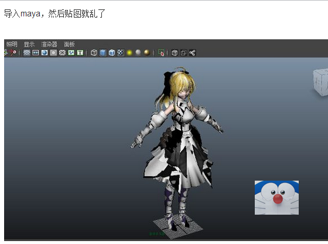Click the isolate select icon

pyautogui.click(x=162, y=53)
